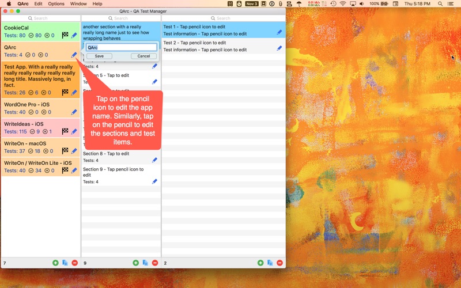Click flag icon on WriteOn / WriteOn Lite
The image size is (461, 288).
point(65,170)
